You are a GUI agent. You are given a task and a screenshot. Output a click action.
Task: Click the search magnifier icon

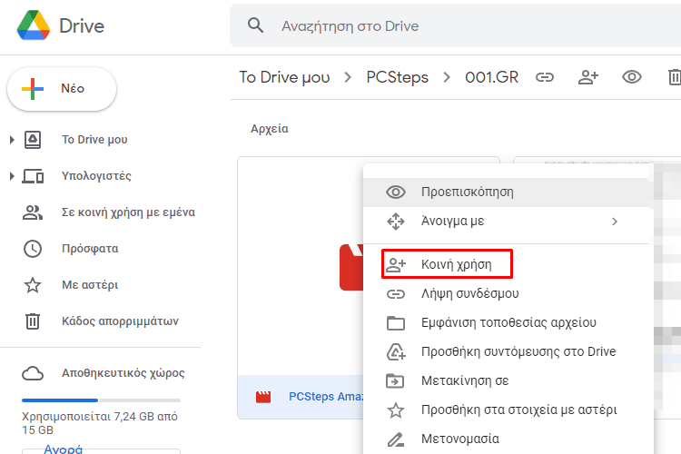click(x=255, y=25)
